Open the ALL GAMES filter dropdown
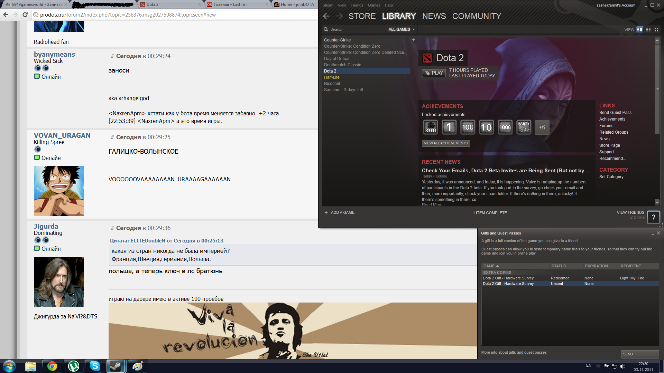Viewport: 664px width, 373px height. click(401, 30)
